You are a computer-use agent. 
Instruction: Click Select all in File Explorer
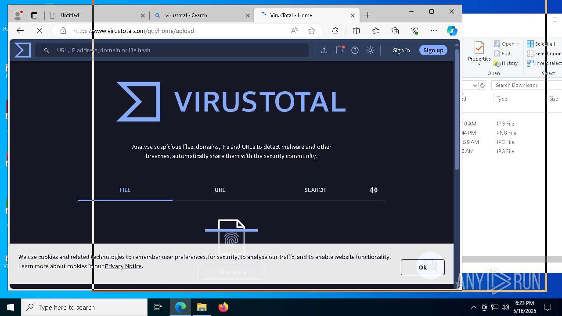(x=541, y=44)
